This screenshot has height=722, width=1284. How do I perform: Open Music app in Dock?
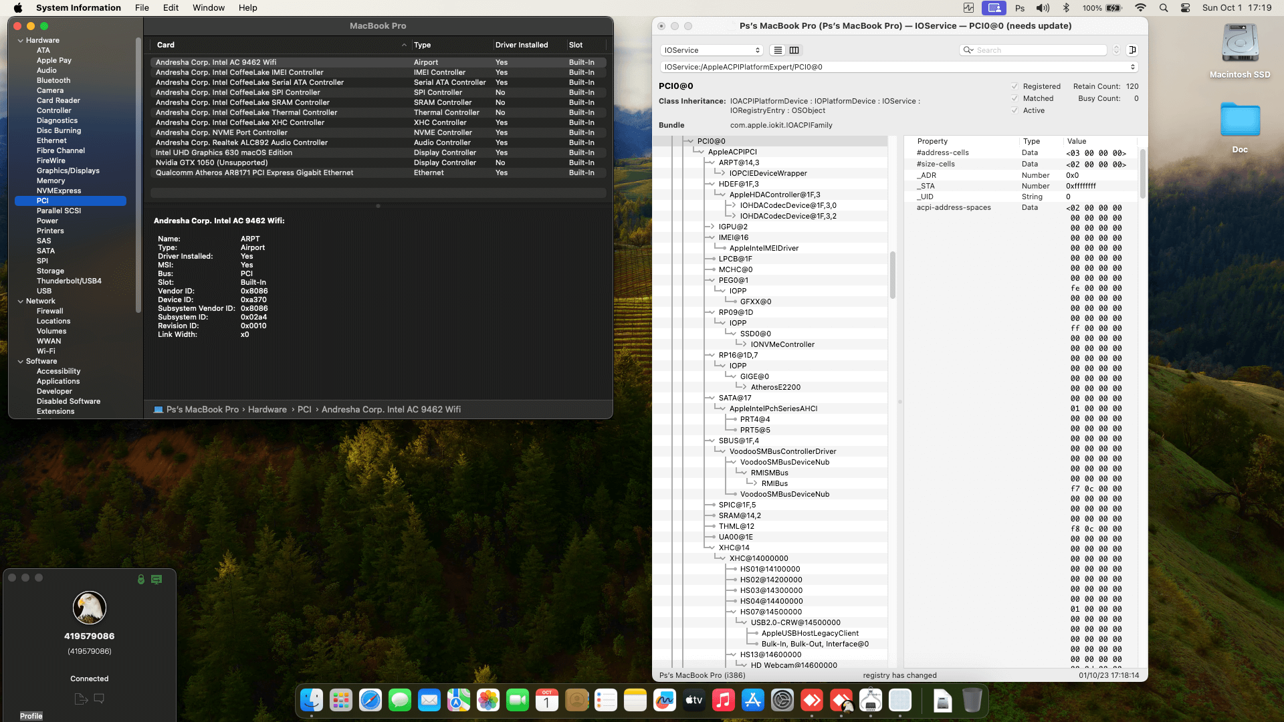pos(724,700)
